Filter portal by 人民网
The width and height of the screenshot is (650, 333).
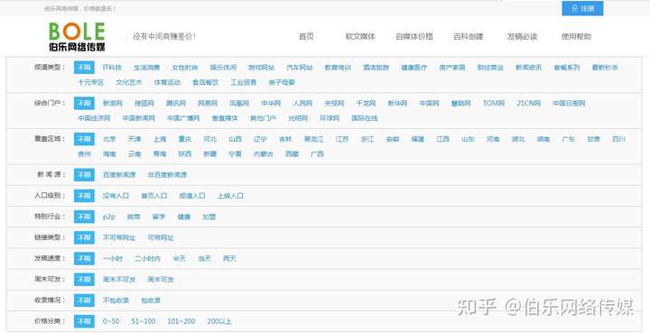point(302,103)
